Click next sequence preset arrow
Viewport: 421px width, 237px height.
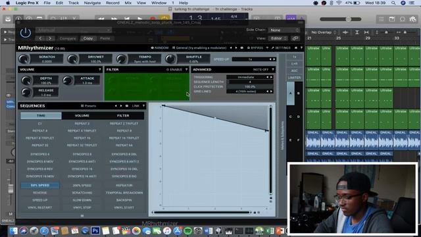point(121,106)
